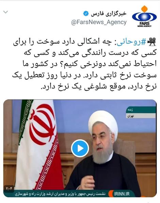Click the orange emblem atop the Fars logo
This screenshot has width=160, height=203.
(x=144, y=9)
